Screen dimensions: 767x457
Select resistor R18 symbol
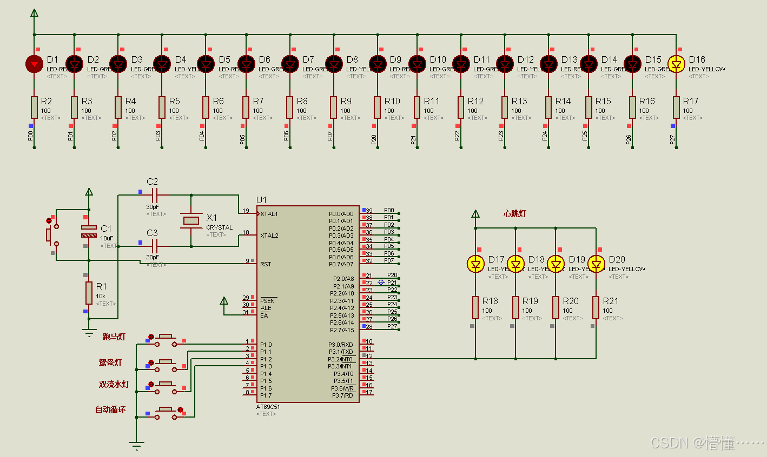tap(475, 307)
